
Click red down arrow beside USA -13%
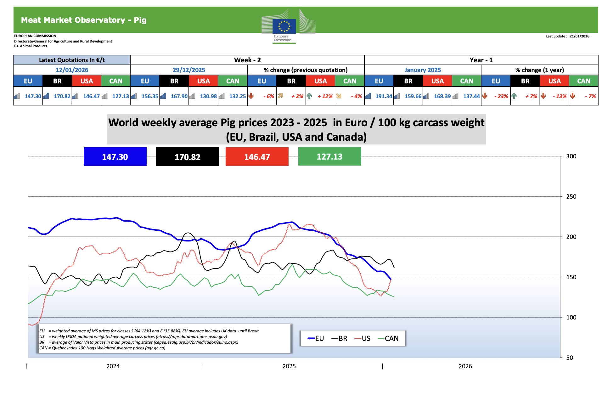click(x=543, y=96)
